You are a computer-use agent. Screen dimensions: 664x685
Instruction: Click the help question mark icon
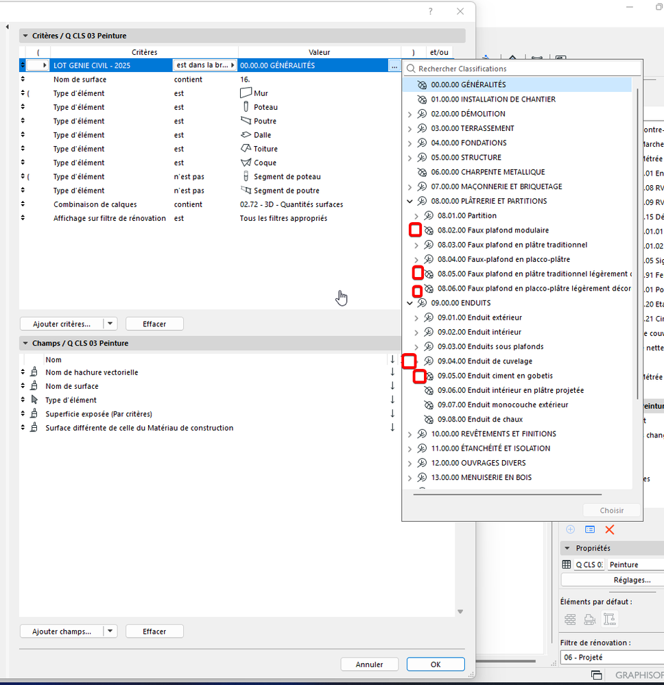pyautogui.click(x=431, y=12)
